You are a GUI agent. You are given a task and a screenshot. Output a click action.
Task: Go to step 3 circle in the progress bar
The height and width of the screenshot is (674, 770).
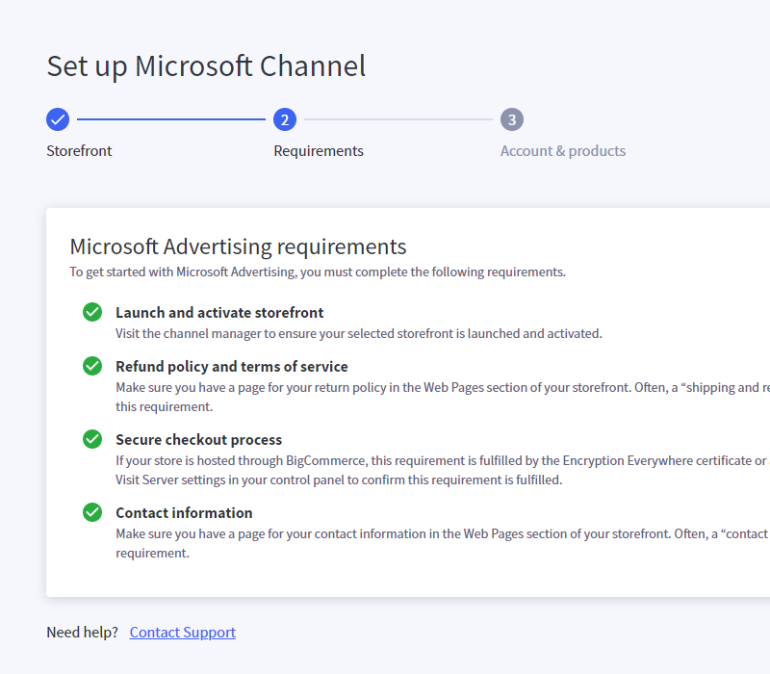[x=512, y=119]
